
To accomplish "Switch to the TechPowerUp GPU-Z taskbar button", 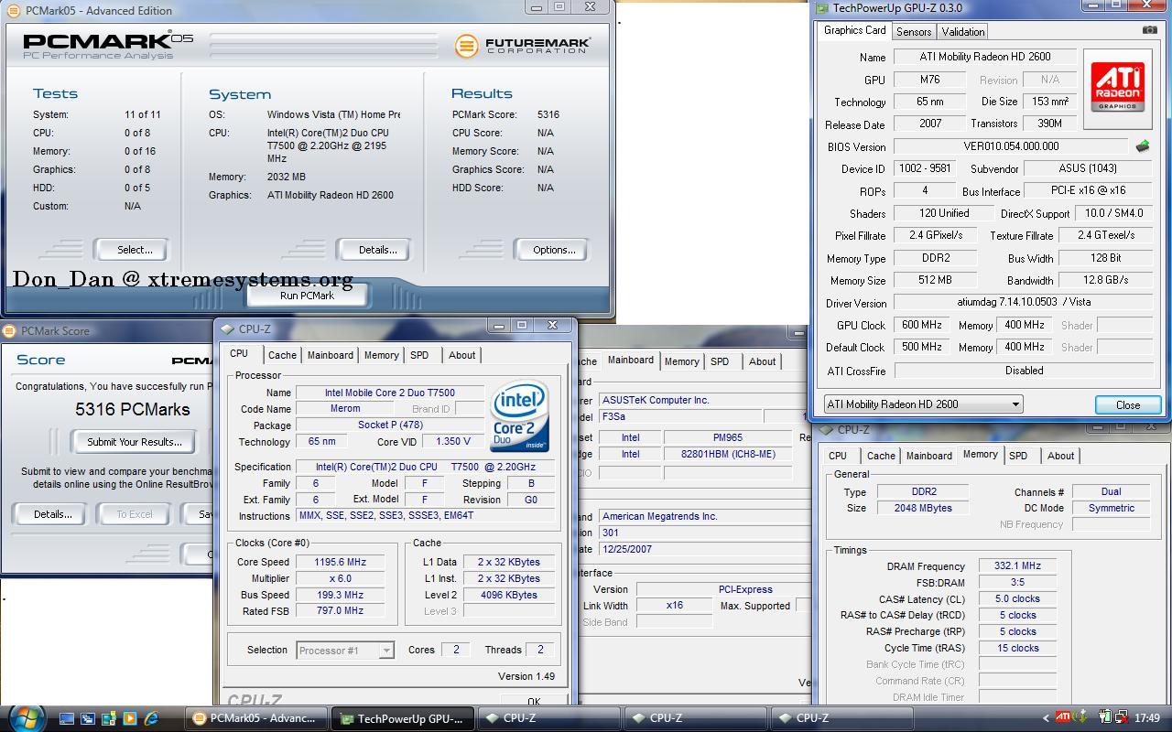I will tap(404, 719).
